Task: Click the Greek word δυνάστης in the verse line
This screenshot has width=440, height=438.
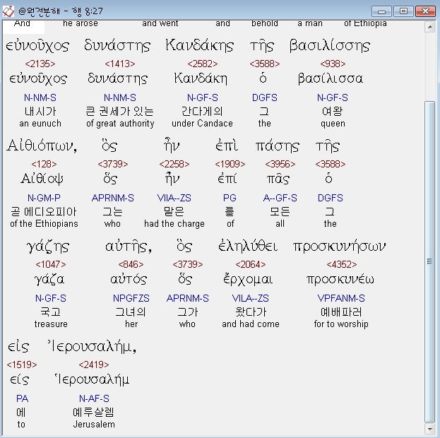Action: click(x=117, y=45)
